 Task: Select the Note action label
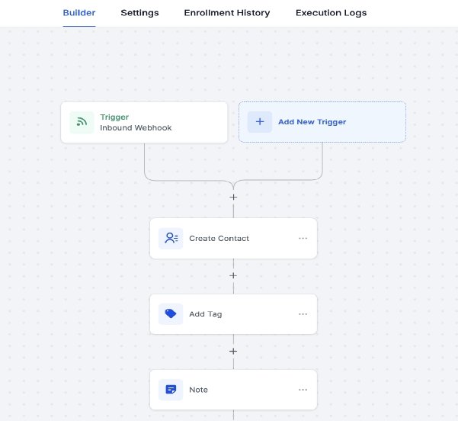[x=198, y=390]
